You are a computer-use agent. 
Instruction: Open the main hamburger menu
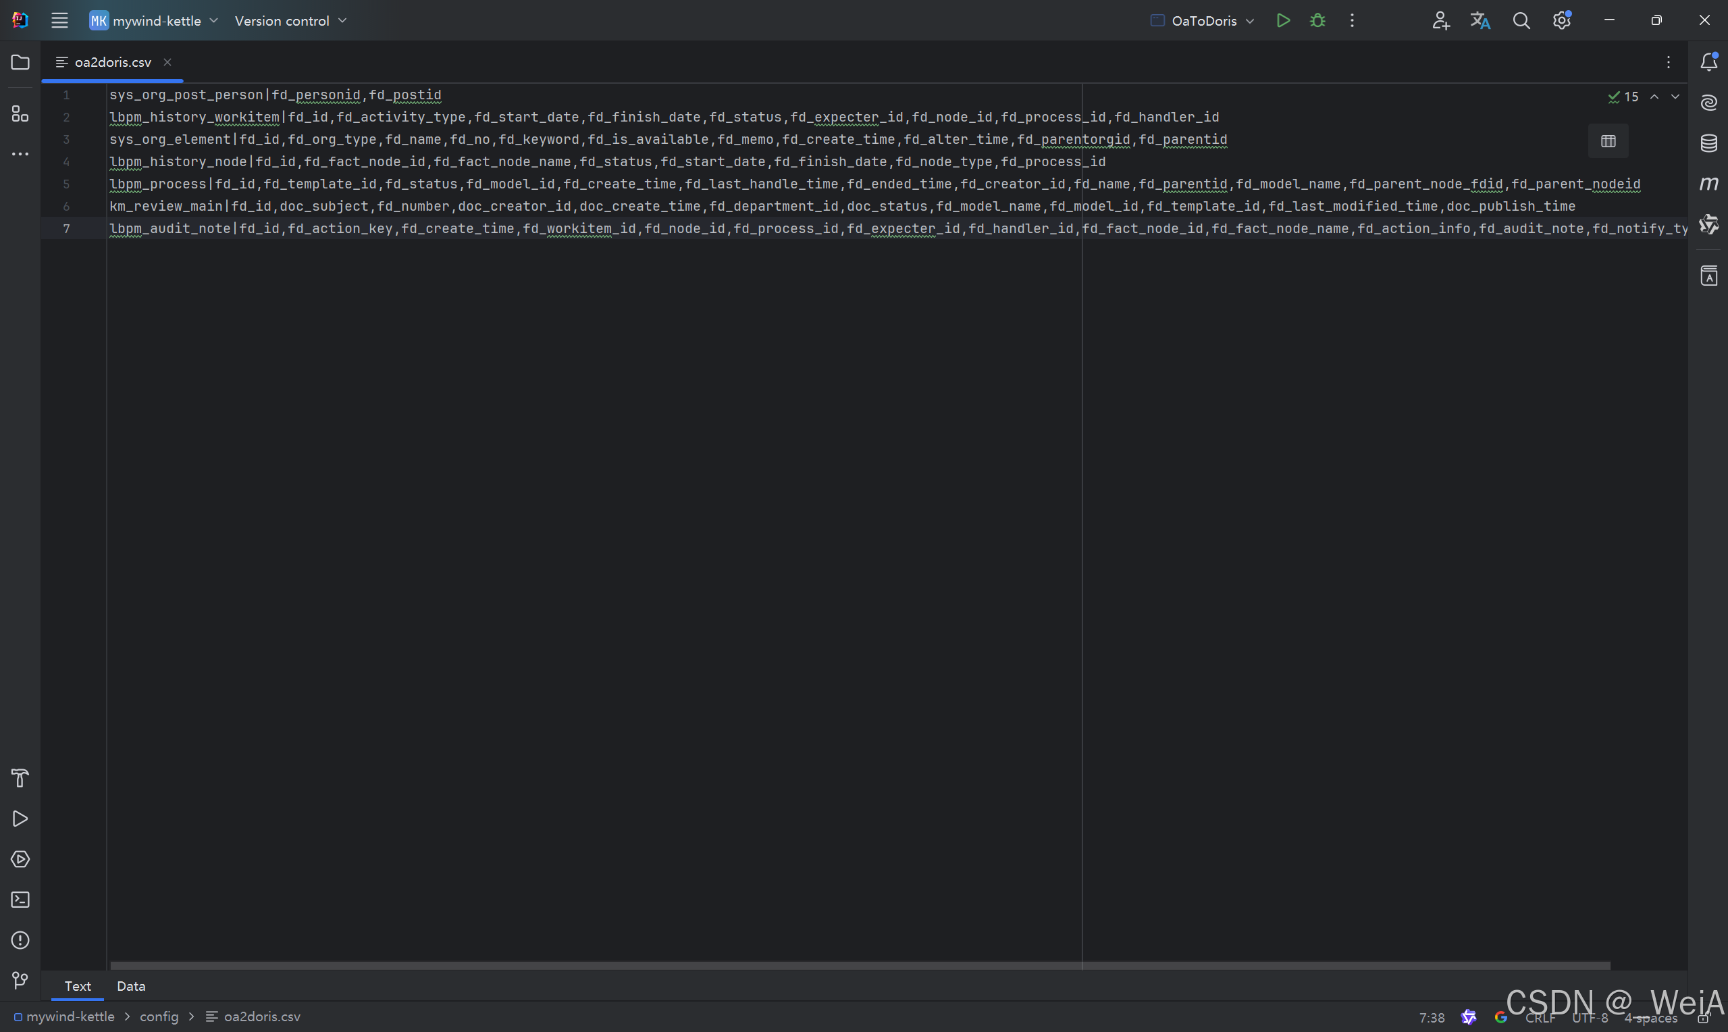point(60,21)
